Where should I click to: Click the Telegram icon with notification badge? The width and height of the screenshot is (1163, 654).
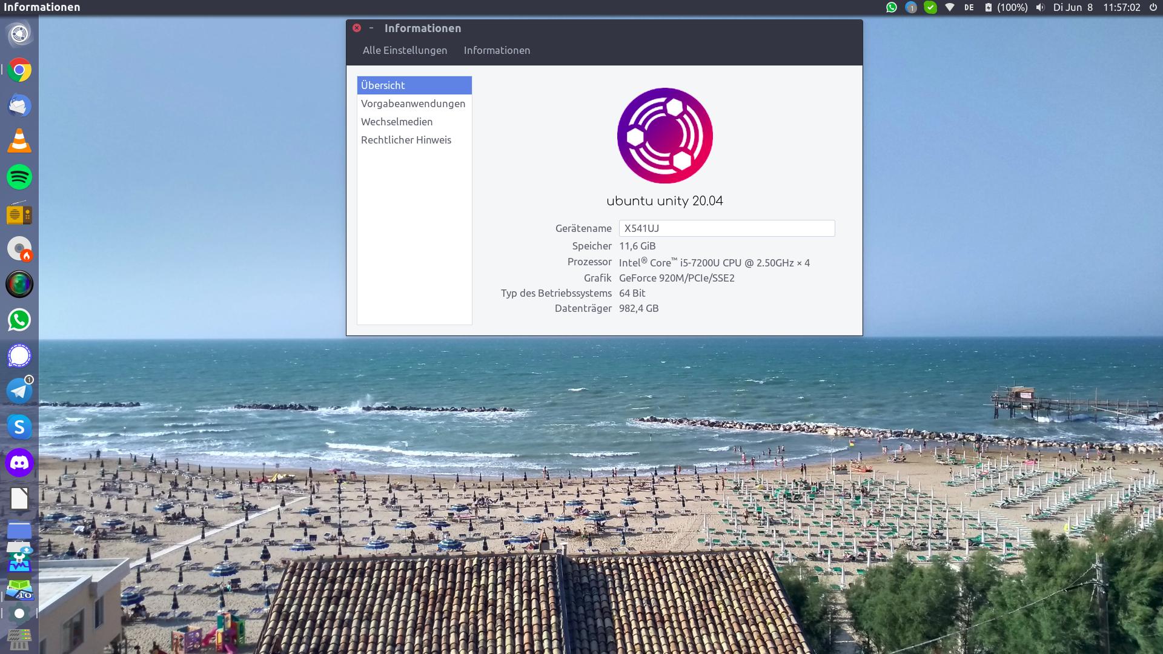click(x=19, y=391)
